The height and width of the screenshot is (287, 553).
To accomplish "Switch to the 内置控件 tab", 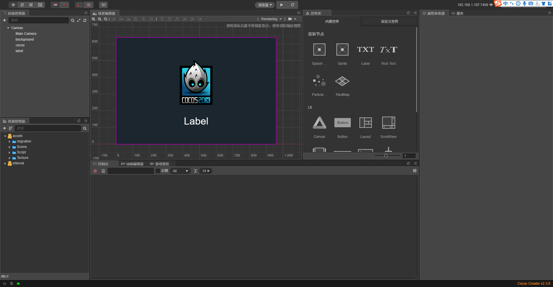I will (332, 21).
